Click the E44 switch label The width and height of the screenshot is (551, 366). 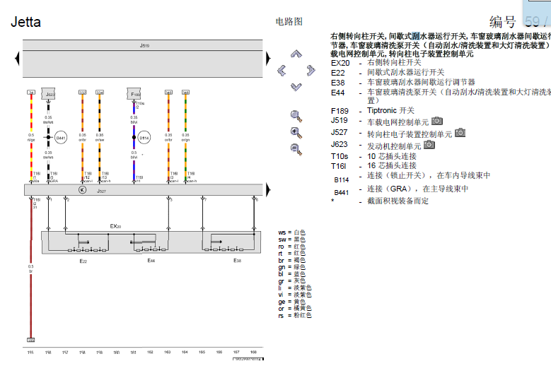coord(151,261)
